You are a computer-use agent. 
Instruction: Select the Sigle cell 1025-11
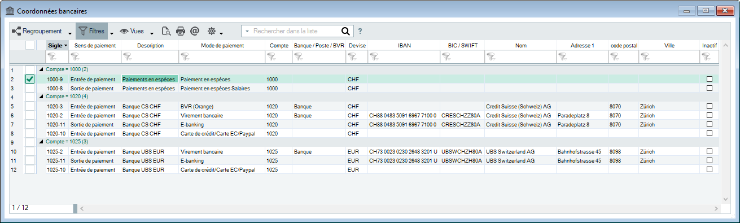(57, 160)
